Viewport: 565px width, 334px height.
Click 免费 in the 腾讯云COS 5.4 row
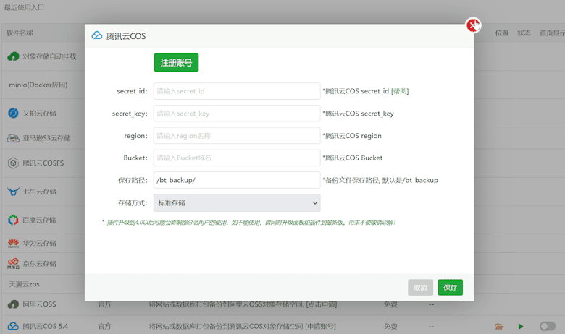(390, 327)
